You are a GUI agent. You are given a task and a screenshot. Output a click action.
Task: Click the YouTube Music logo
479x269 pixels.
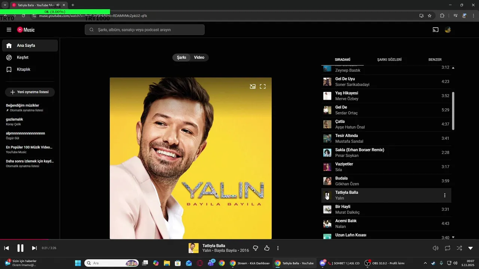26,30
